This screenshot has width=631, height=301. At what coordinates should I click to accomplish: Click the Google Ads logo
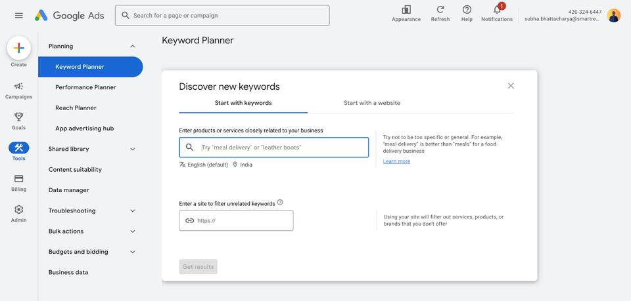pos(69,16)
